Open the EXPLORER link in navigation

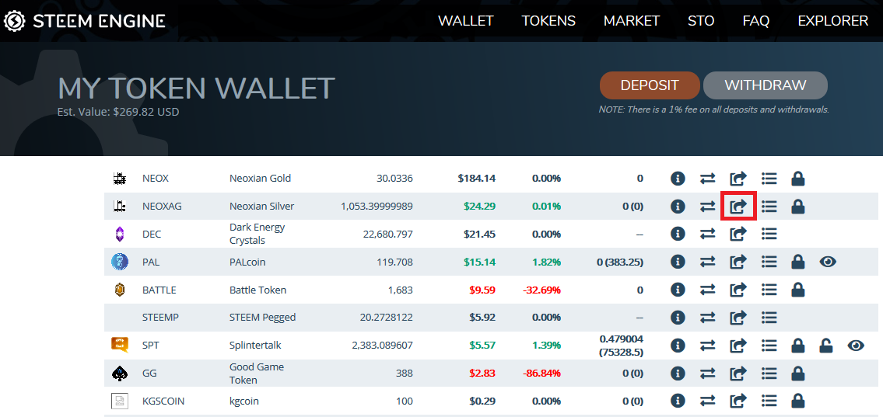tap(833, 21)
